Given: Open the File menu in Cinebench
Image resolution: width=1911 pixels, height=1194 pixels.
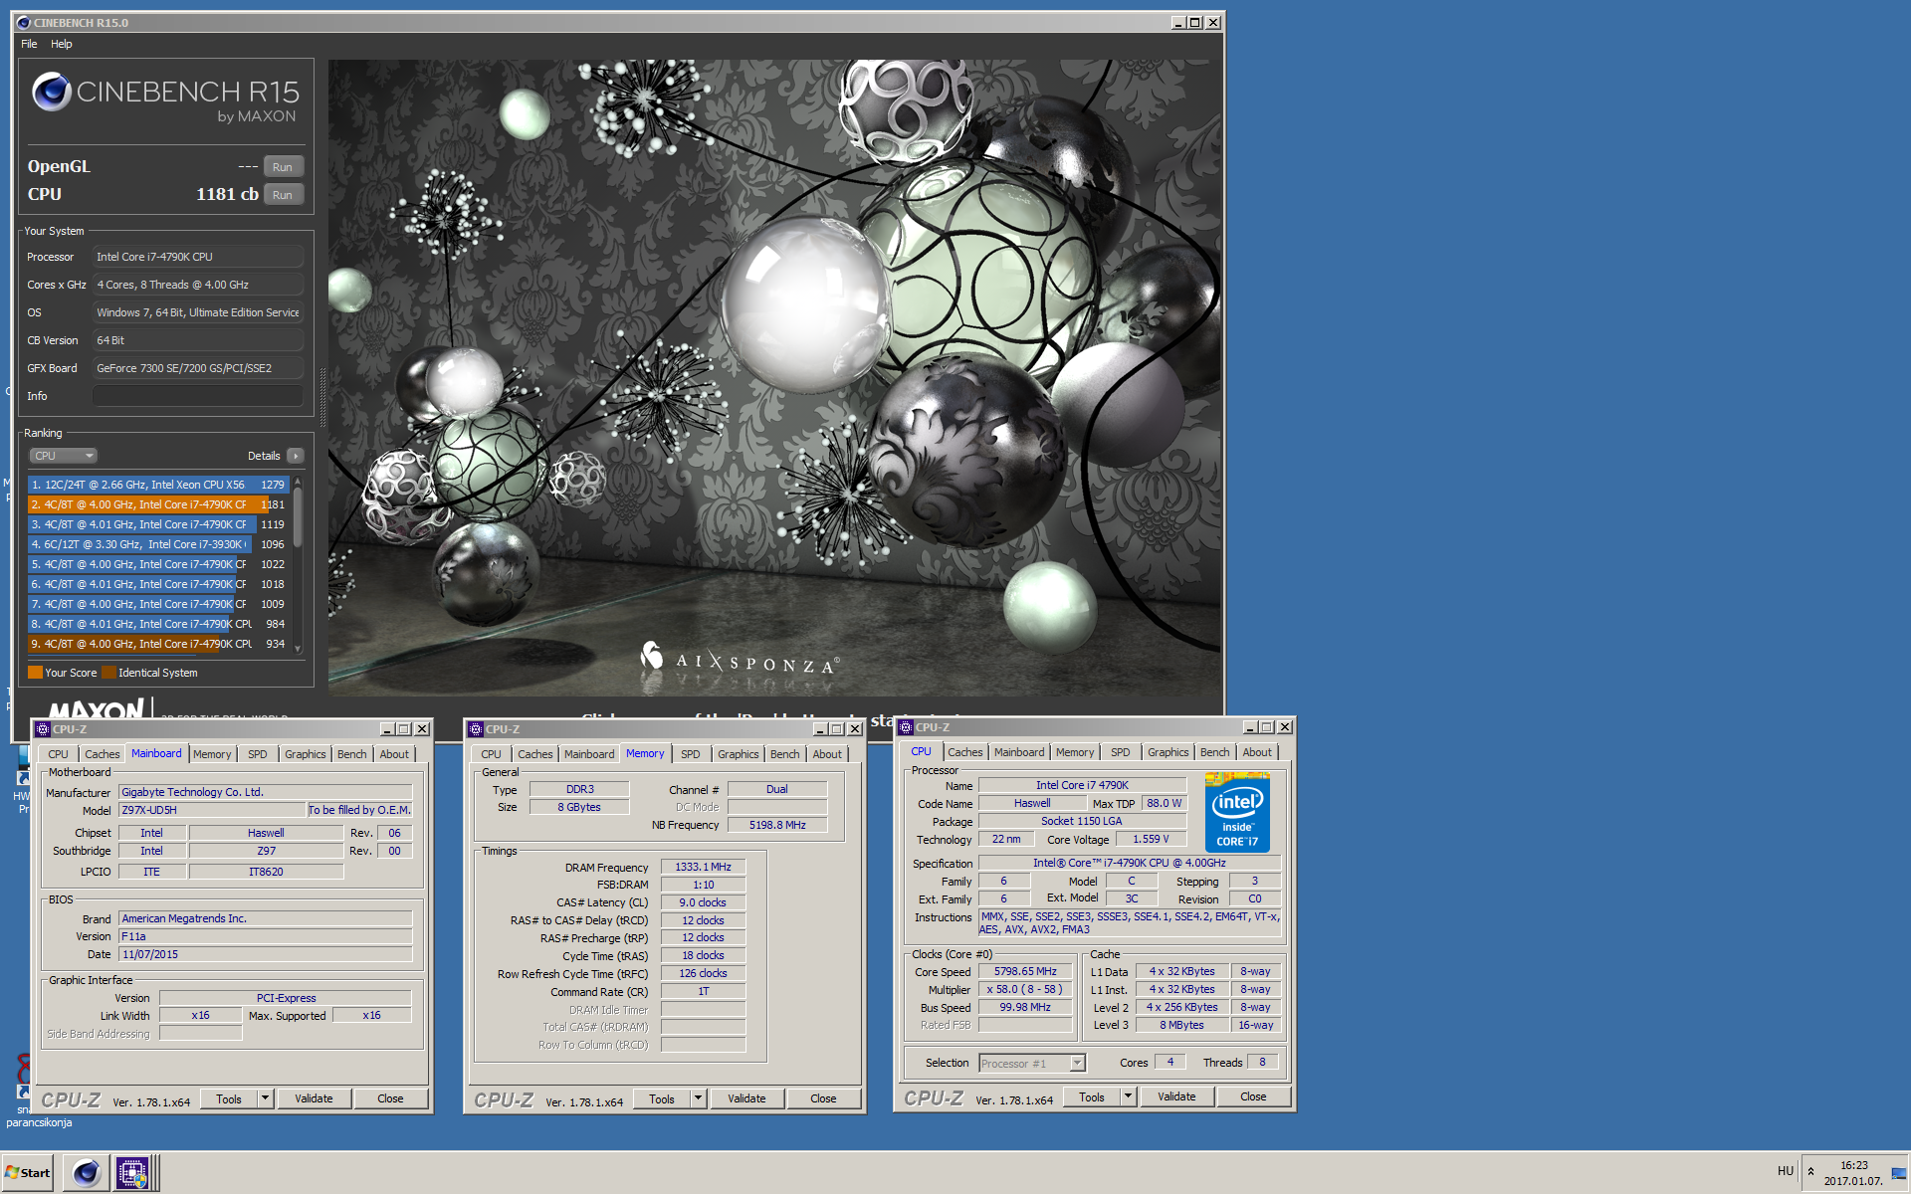Looking at the screenshot, I should [x=29, y=44].
